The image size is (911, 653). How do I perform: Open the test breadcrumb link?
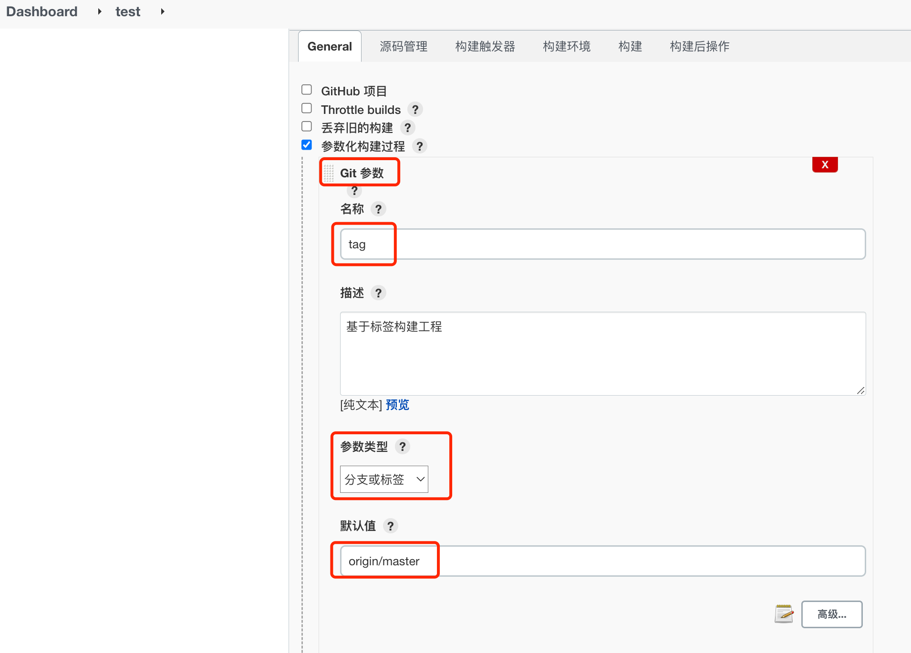click(128, 11)
